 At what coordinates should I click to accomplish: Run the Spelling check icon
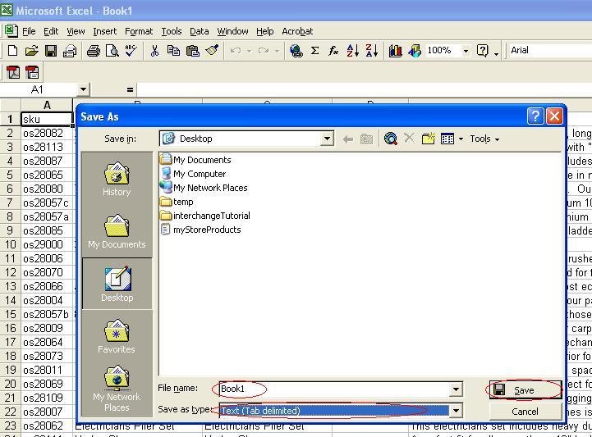(x=131, y=51)
